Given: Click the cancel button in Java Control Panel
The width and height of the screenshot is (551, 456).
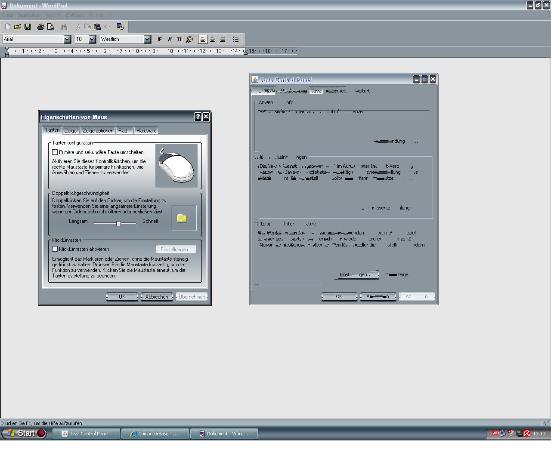Looking at the screenshot, I should 378,296.
